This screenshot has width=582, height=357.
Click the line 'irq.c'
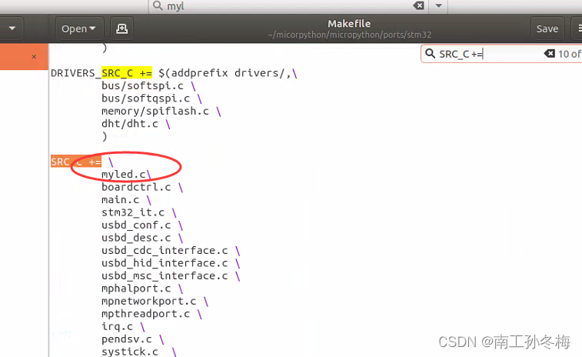point(117,326)
